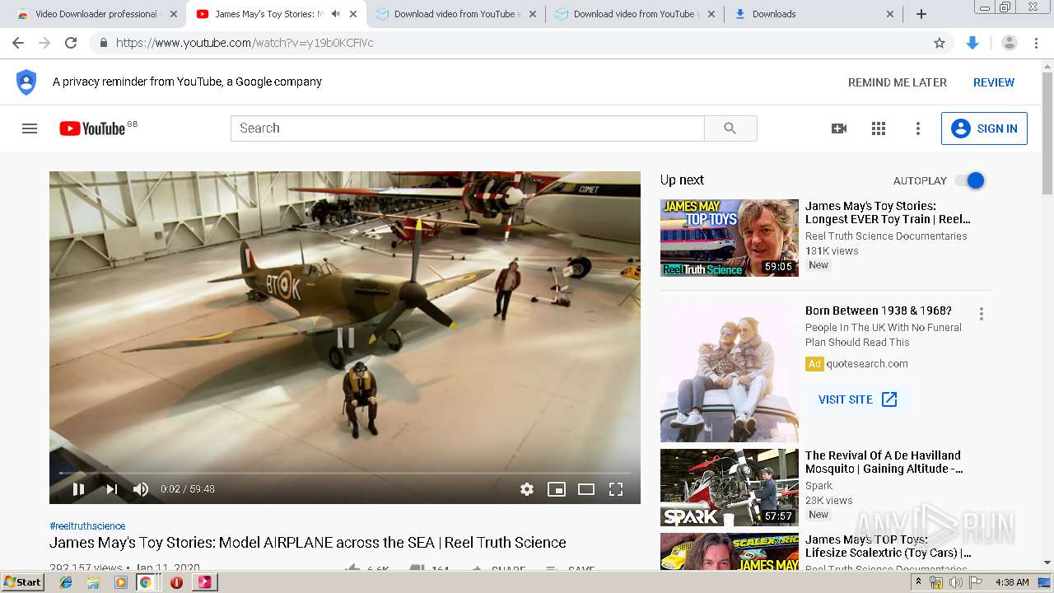Open the YouTube hamburger guide menu
Image resolution: width=1054 pixels, height=593 pixels.
(x=30, y=128)
